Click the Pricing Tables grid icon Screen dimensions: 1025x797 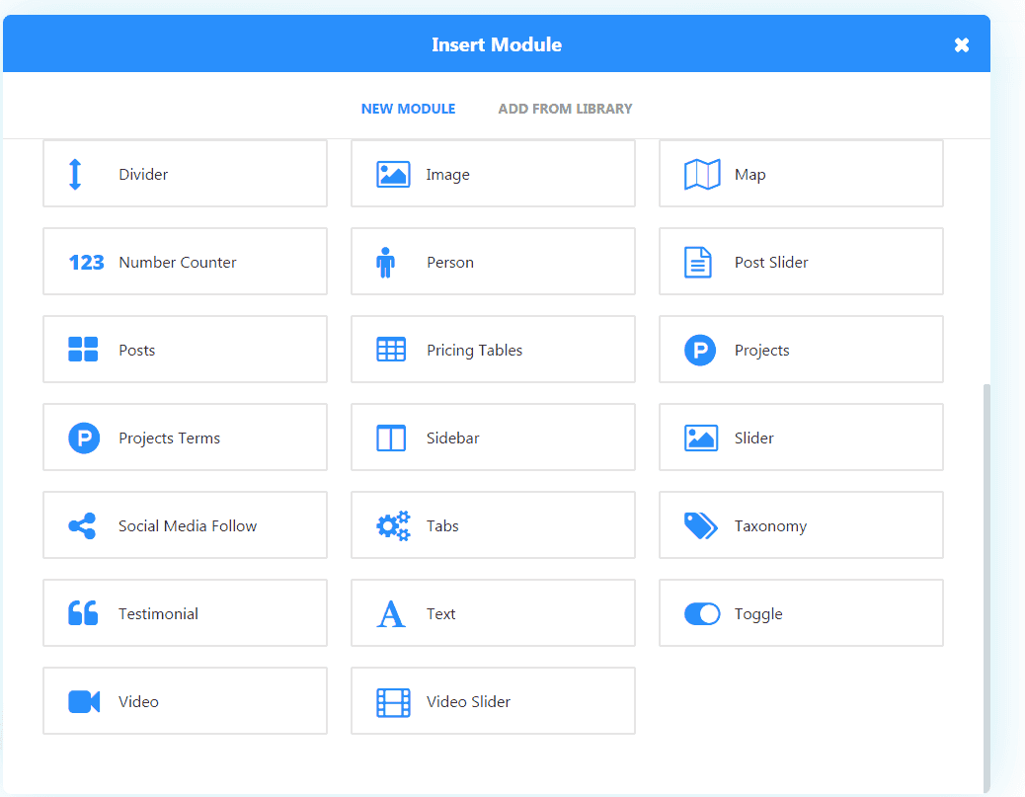click(x=392, y=351)
